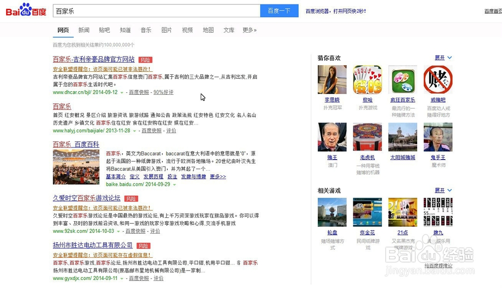Click the 戒赌吧 no-gambling icon

pos(438,80)
